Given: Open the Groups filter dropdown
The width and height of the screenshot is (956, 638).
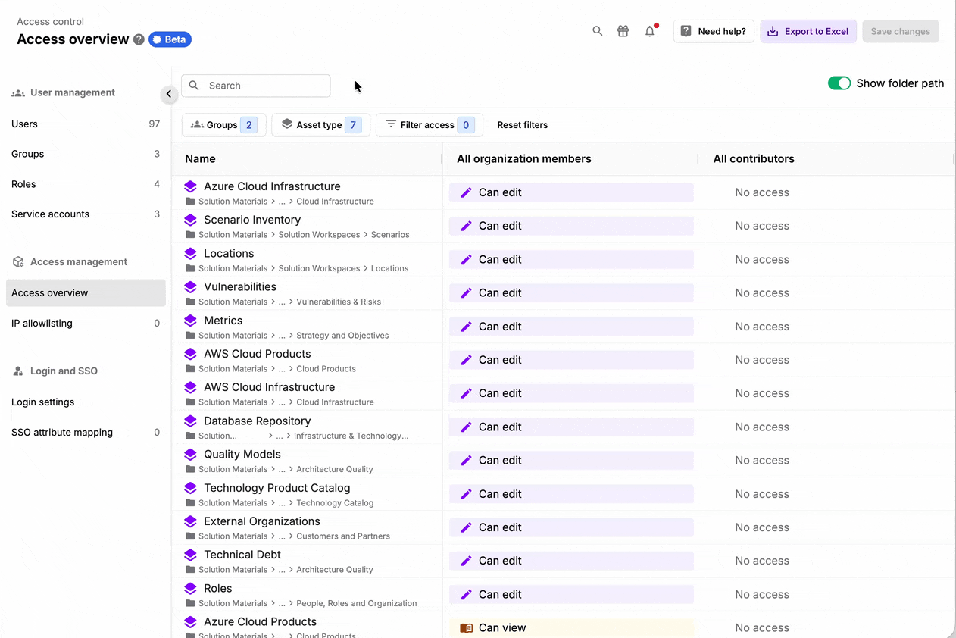Looking at the screenshot, I should pos(223,124).
